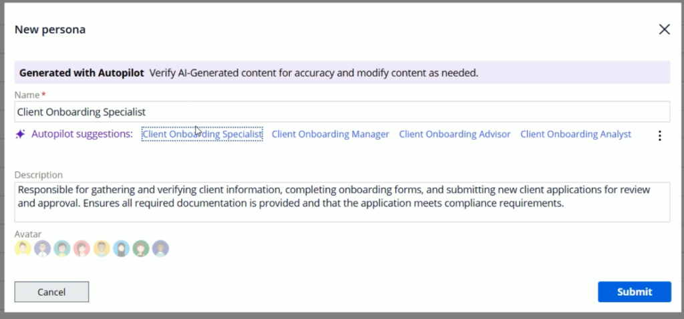This screenshot has height=319, width=684.
Task: Pick the sixth avatar with light blue background
Action: (121, 249)
